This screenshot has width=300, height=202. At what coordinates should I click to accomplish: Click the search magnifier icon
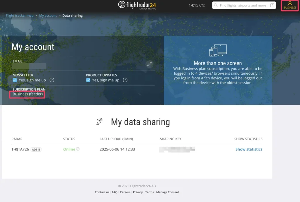tap(216, 5)
